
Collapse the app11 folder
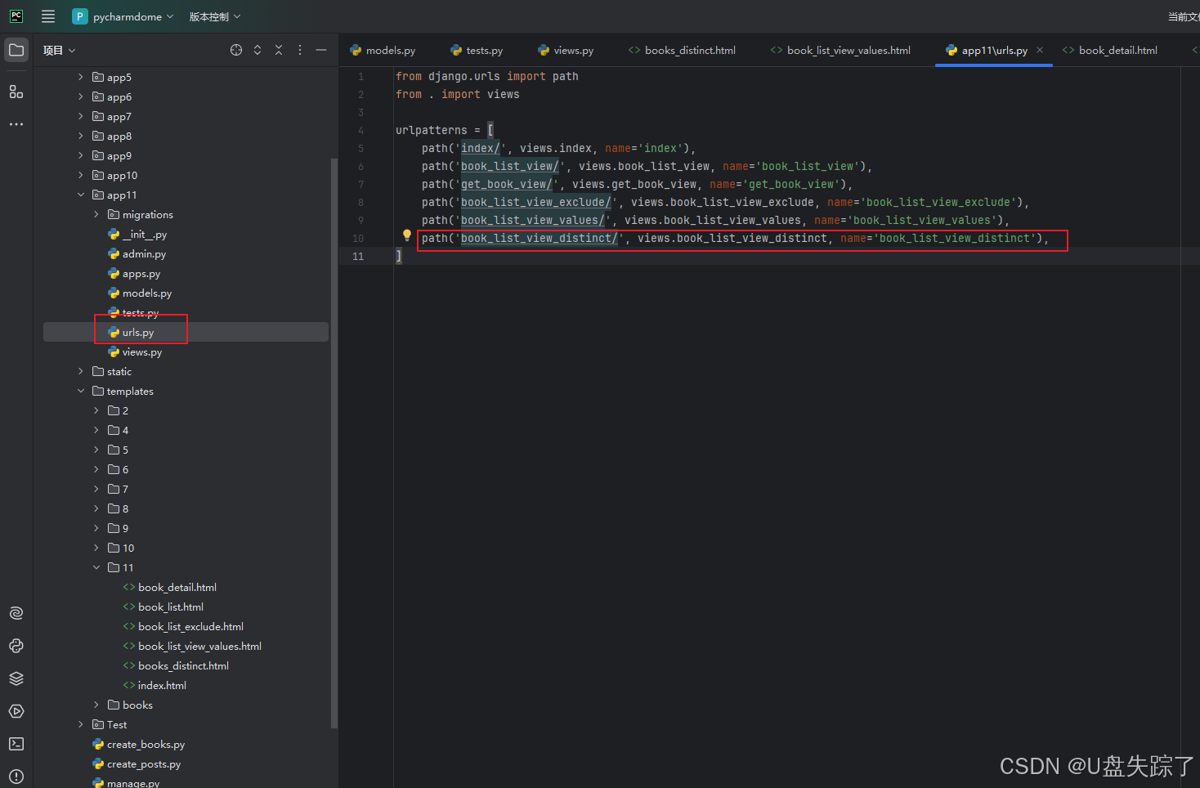click(80, 195)
